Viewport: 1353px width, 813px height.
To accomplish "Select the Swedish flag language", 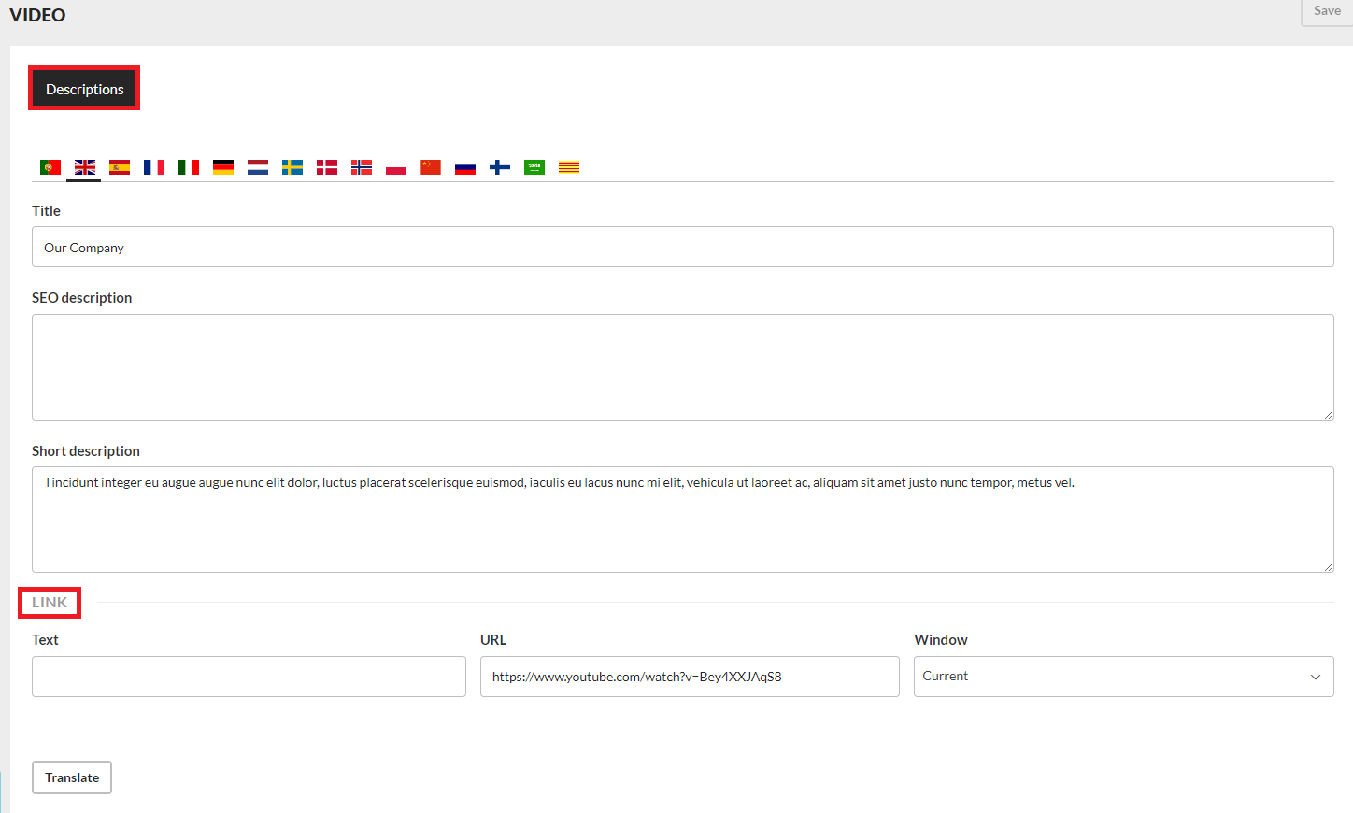I will pos(292,167).
